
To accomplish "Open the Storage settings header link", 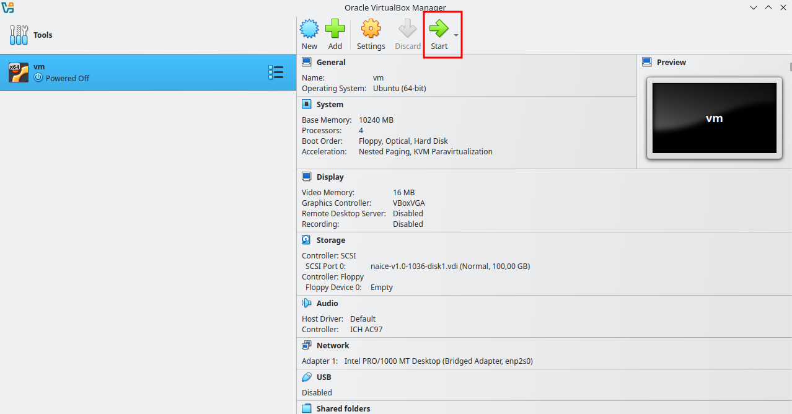I will coord(331,240).
